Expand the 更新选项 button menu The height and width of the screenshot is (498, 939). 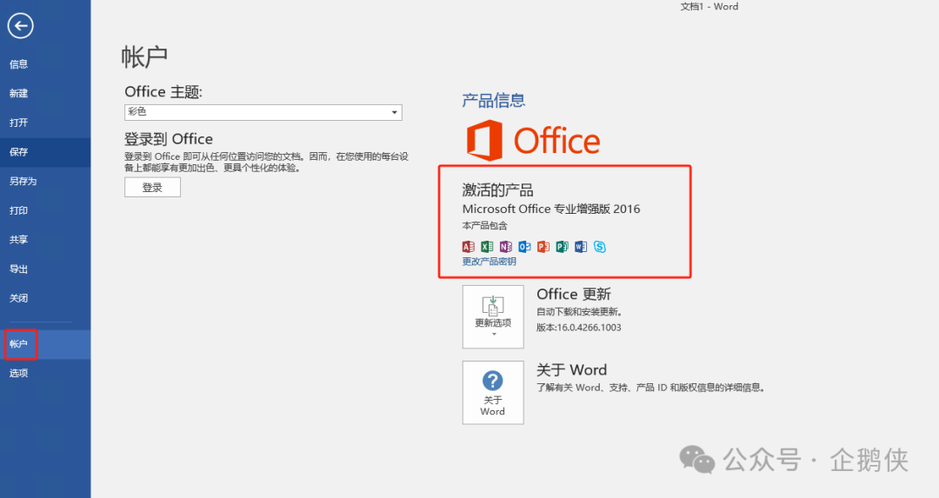(493, 316)
